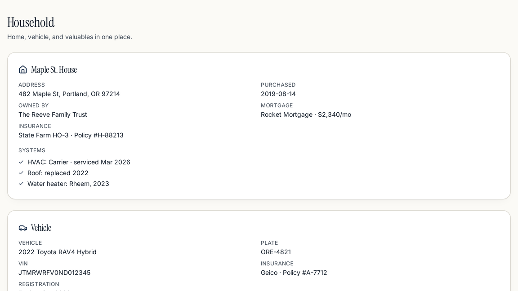Click the plate number ORE-4821
518x291 pixels.
coord(276,252)
